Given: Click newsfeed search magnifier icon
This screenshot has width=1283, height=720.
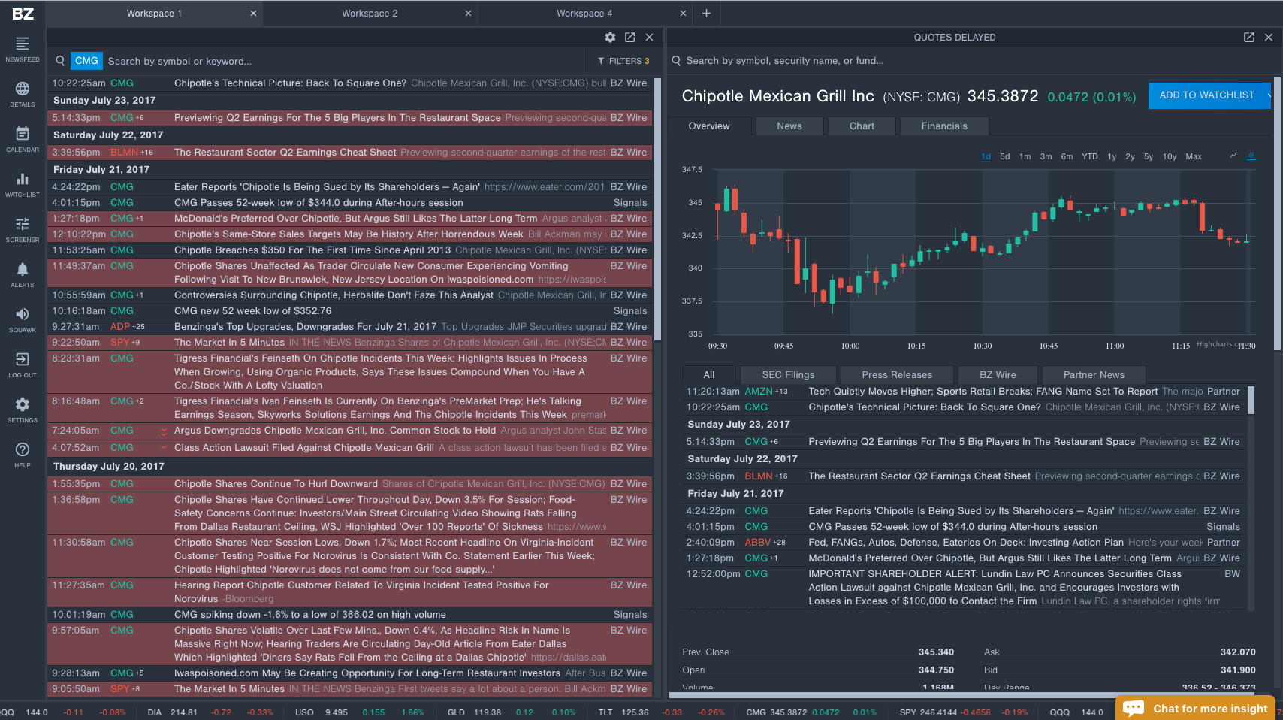Looking at the screenshot, I should point(60,61).
